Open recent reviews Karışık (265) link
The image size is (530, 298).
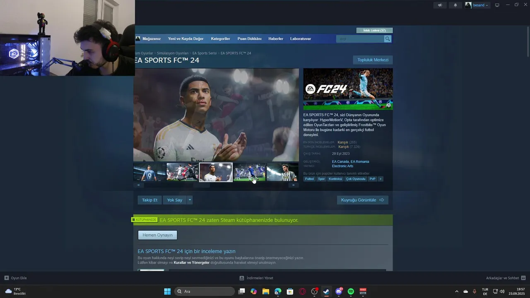pyautogui.click(x=347, y=142)
